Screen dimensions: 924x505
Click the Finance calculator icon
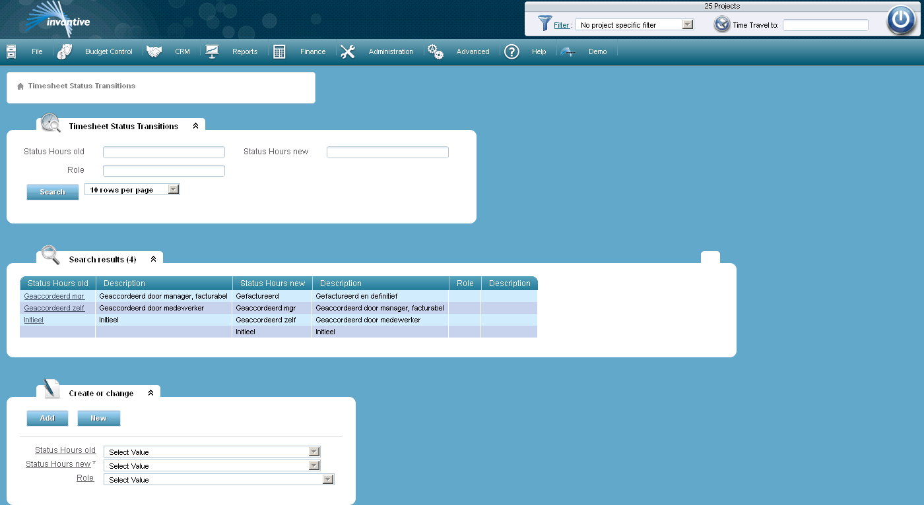coord(281,50)
